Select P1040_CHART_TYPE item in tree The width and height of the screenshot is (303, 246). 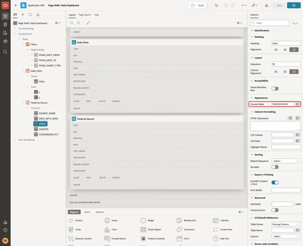50,65
